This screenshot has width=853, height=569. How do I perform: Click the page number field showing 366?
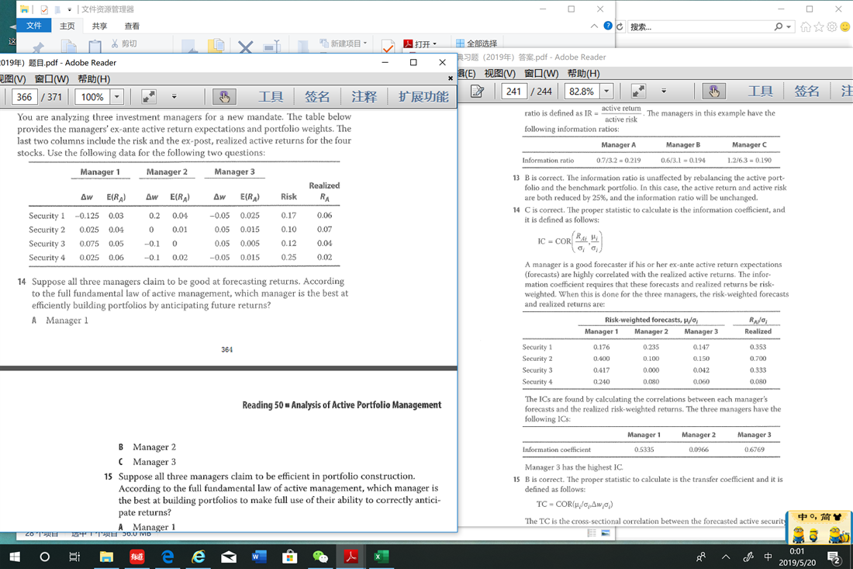[24, 97]
